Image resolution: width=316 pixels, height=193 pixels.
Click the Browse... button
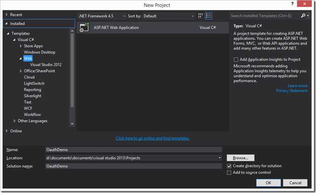pyautogui.click(x=241, y=158)
